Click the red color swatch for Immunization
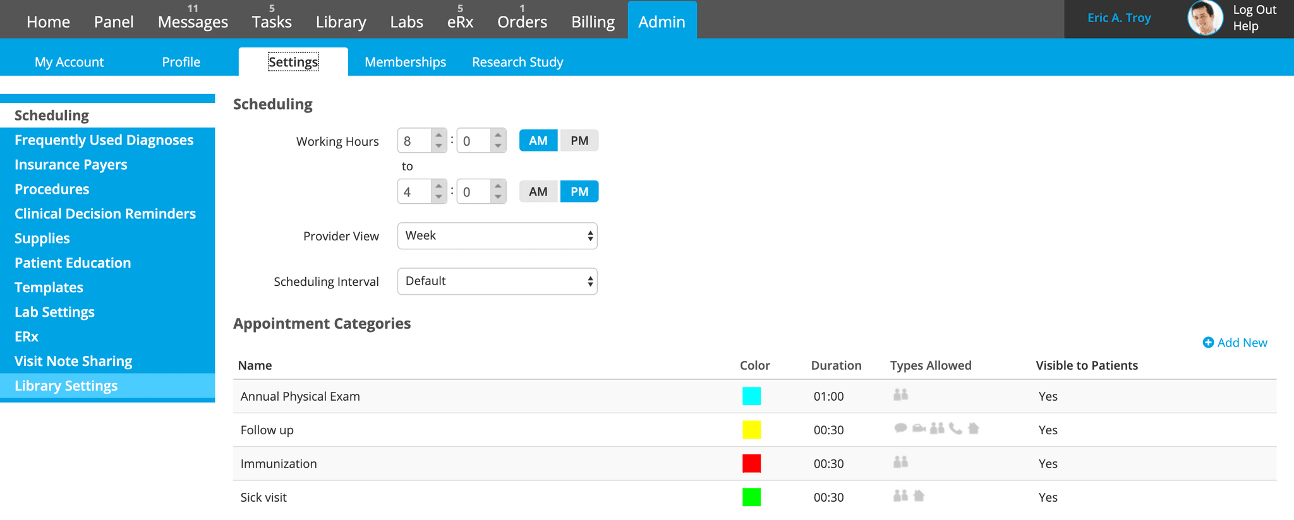Screen dimensions: 1294x520 [x=751, y=464]
